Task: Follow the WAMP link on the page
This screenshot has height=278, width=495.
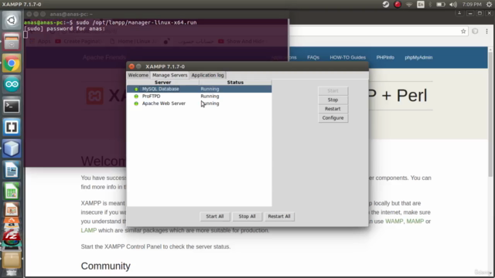Action: pos(394,222)
